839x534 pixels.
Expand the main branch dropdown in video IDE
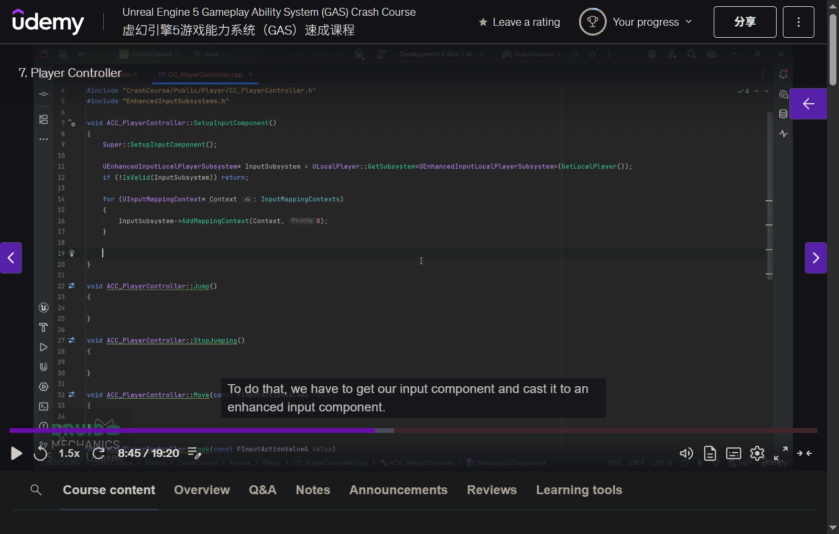pos(210,54)
